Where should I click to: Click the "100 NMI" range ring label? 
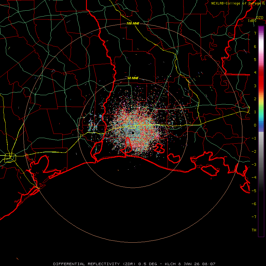click(133, 23)
